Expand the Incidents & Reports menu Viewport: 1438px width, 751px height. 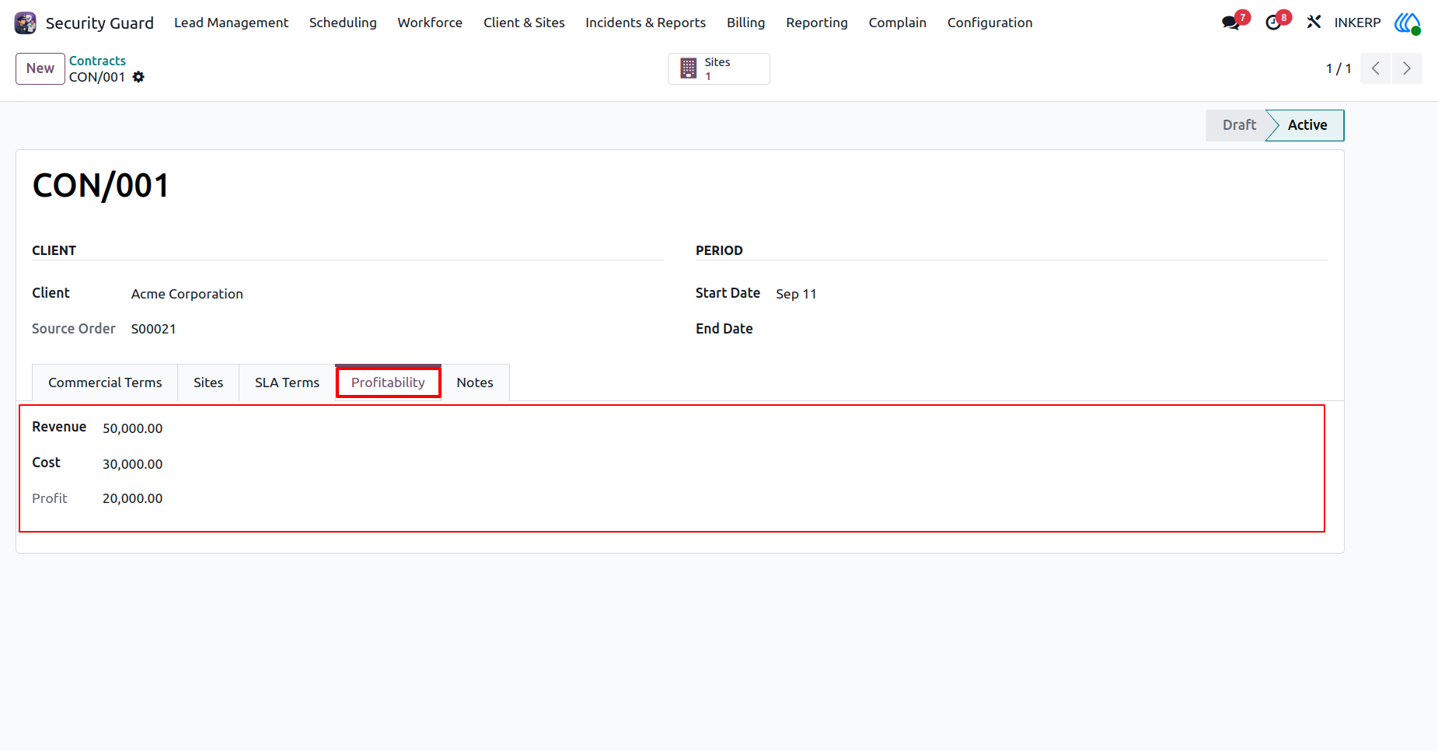(645, 23)
